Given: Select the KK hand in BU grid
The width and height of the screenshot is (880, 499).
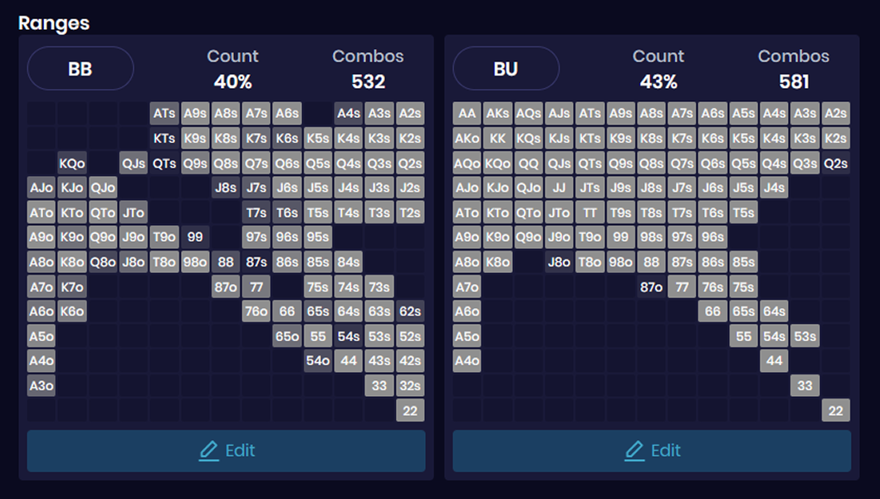Looking at the screenshot, I should (498, 139).
